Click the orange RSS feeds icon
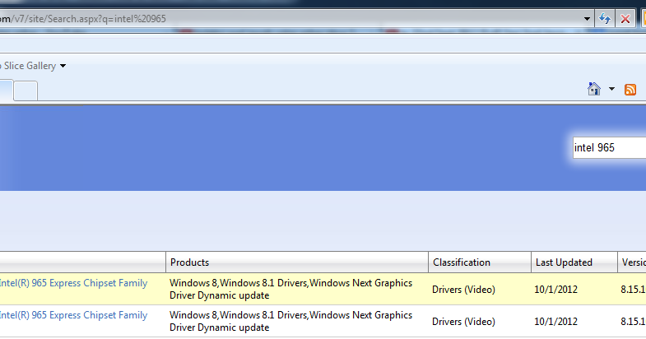The width and height of the screenshot is (646, 339). 630,90
